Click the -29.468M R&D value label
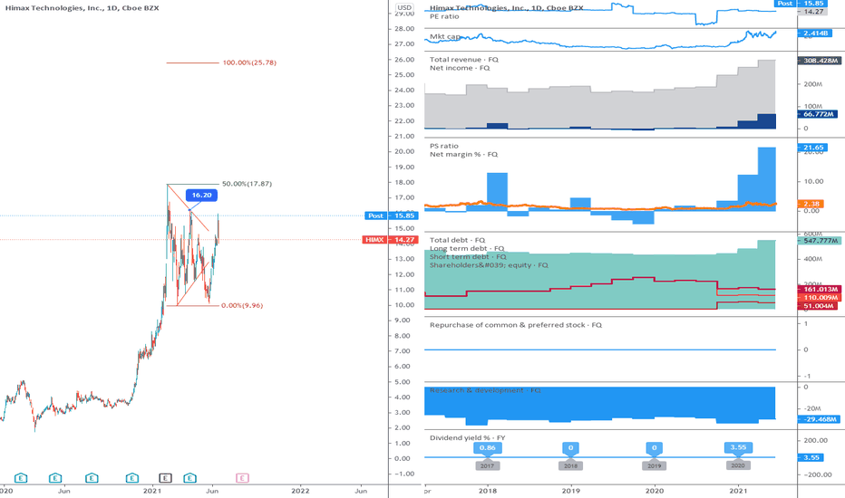Viewport: 845px width, 498px height. 818,419
